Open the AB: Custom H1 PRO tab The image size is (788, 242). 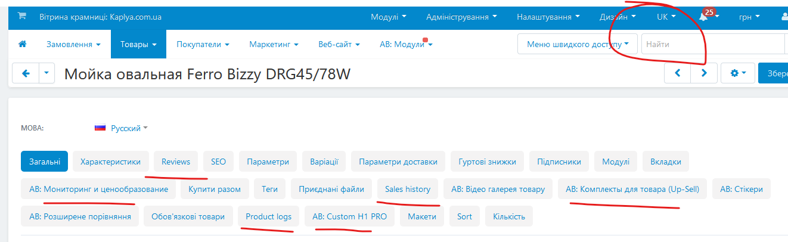[x=350, y=216]
